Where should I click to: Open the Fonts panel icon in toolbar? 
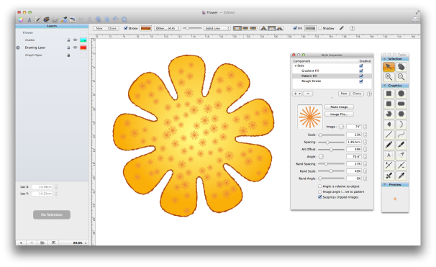coord(29,19)
